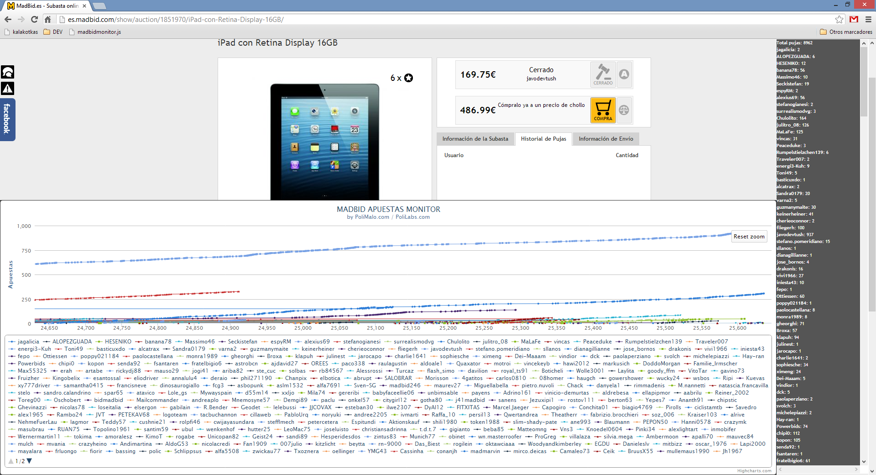Image resolution: width=876 pixels, height=475 pixels.
Task: Toggle banana78 series in legend
Action: point(154,342)
